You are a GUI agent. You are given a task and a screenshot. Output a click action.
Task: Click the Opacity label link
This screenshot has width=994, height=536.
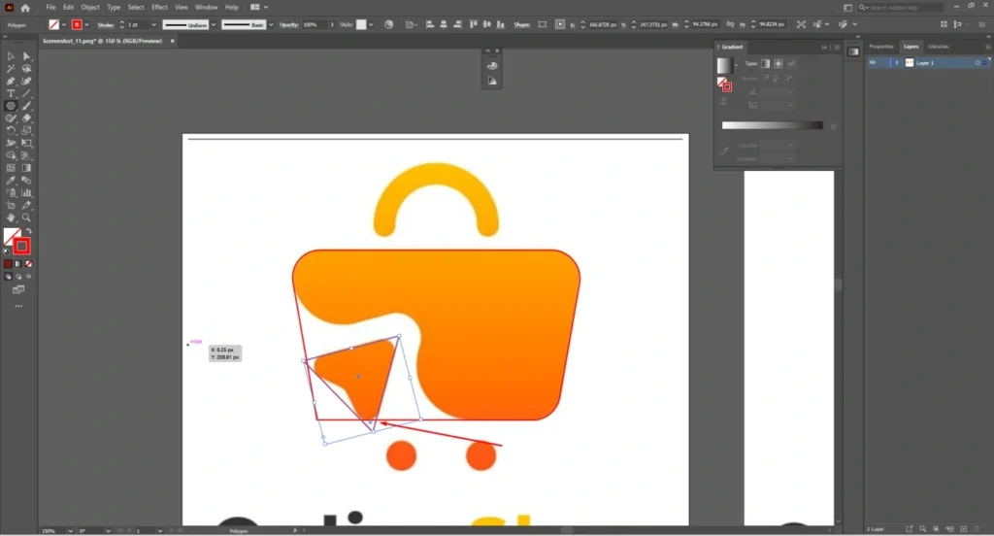(288, 24)
